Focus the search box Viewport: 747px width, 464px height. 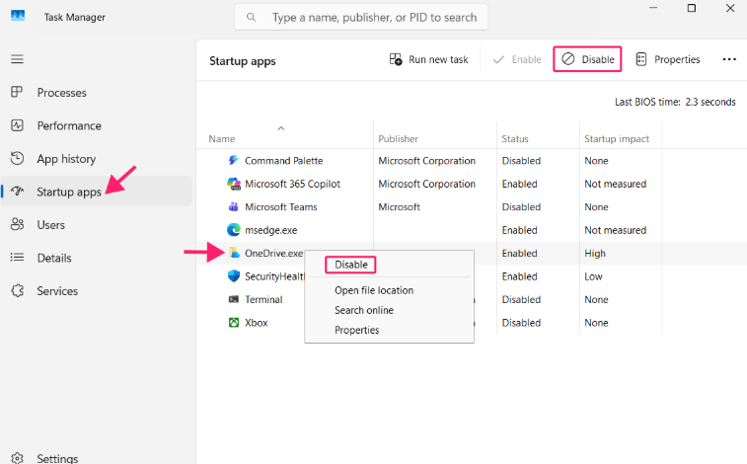click(360, 17)
